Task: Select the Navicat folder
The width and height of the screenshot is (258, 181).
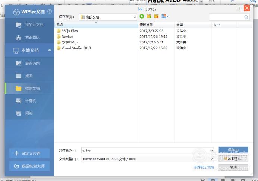Action: (x=67, y=36)
